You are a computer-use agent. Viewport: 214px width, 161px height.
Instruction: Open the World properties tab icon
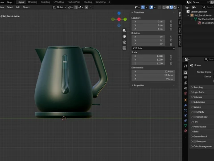pos(185,93)
